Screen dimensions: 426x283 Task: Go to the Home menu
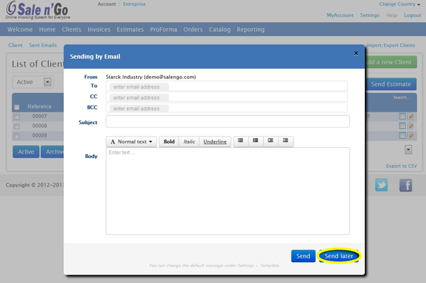click(x=47, y=29)
